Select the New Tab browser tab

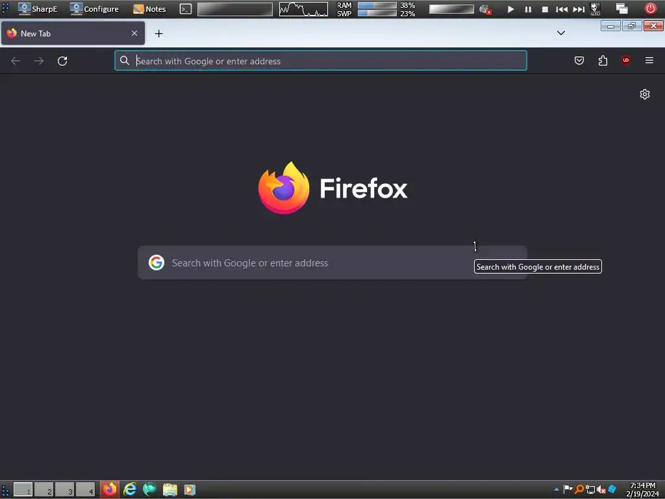(73, 33)
